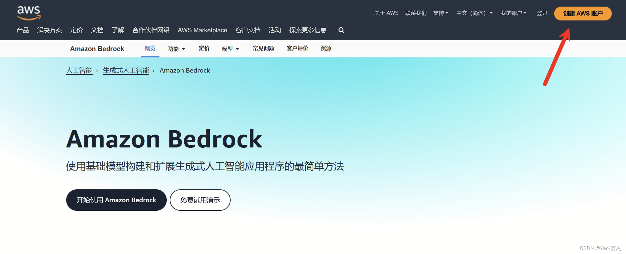626x254 pixels.
Task: Open the 解决方案 menu
Action: [50, 30]
